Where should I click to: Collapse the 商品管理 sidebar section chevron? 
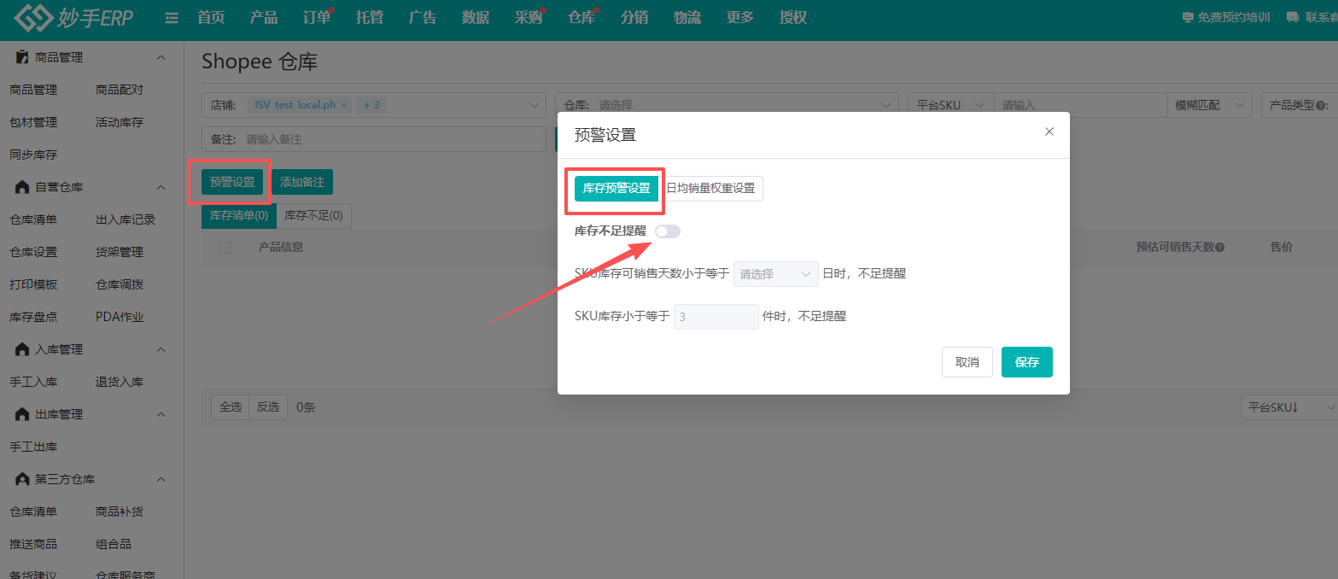point(161,57)
